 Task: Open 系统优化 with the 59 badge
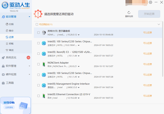(11, 58)
